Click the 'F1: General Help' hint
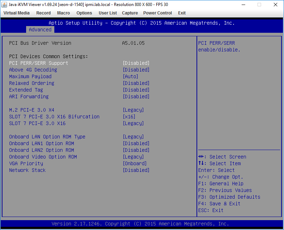 [x=221, y=184]
